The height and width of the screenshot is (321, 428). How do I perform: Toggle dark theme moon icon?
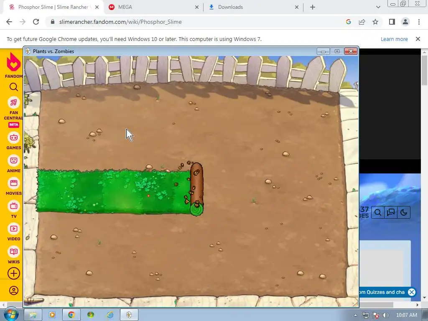[x=403, y=212]
